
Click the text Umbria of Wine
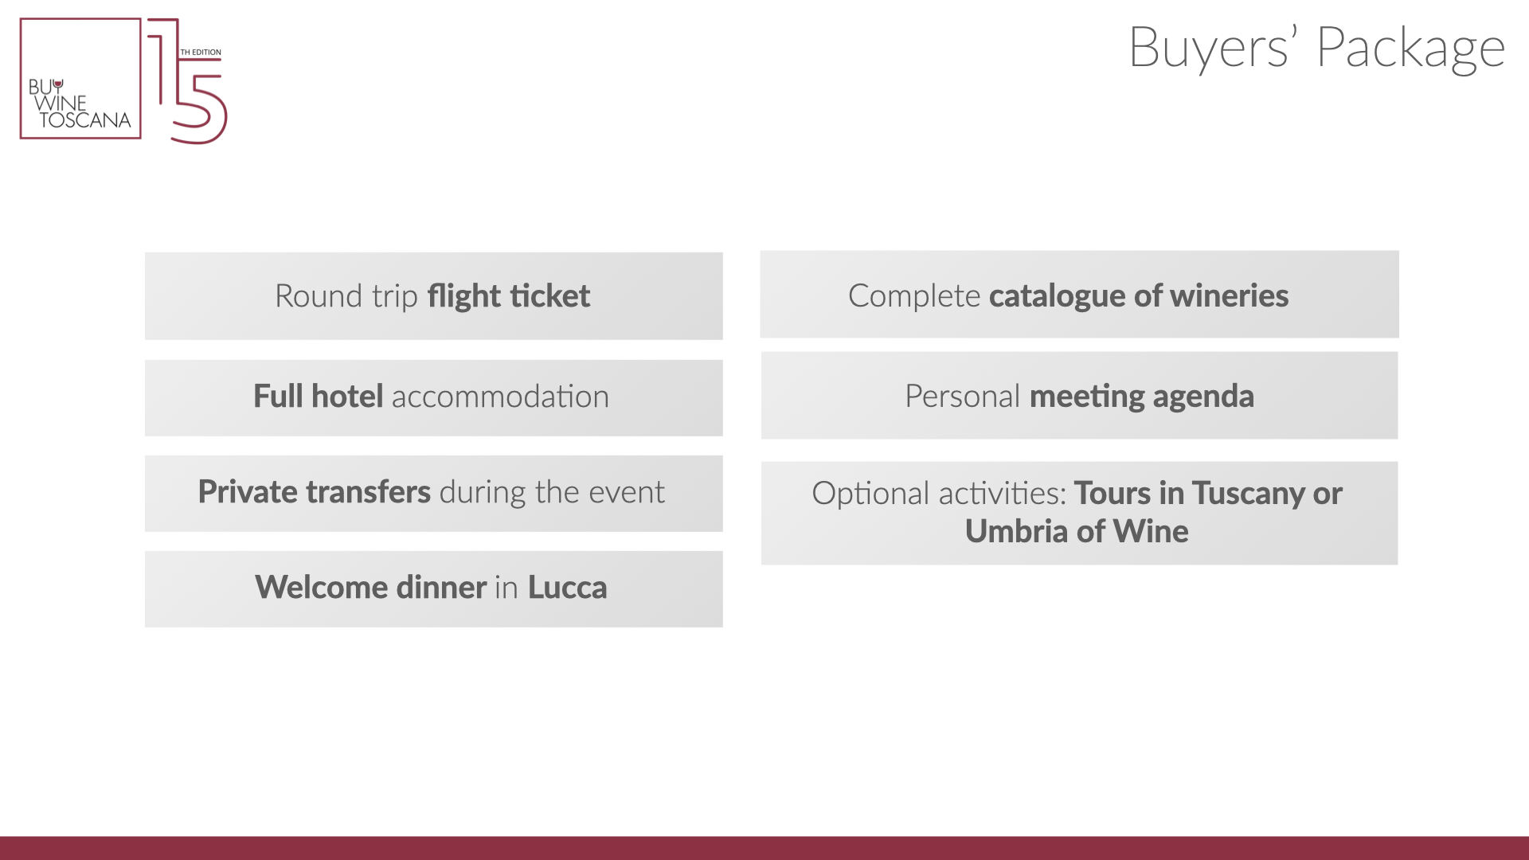tap(1077, 531)
